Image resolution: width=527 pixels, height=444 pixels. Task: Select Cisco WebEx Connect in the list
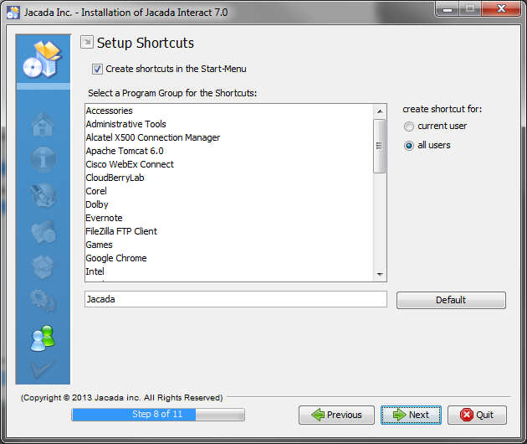(x=229, y=164)
